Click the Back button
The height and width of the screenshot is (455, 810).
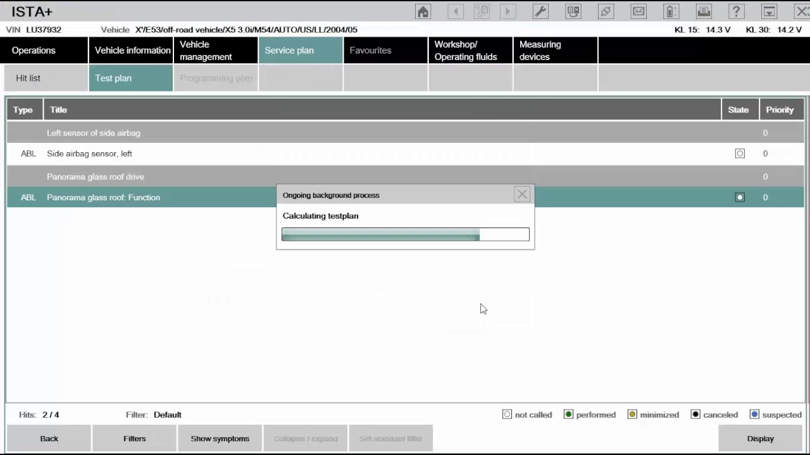pos(49,439)
